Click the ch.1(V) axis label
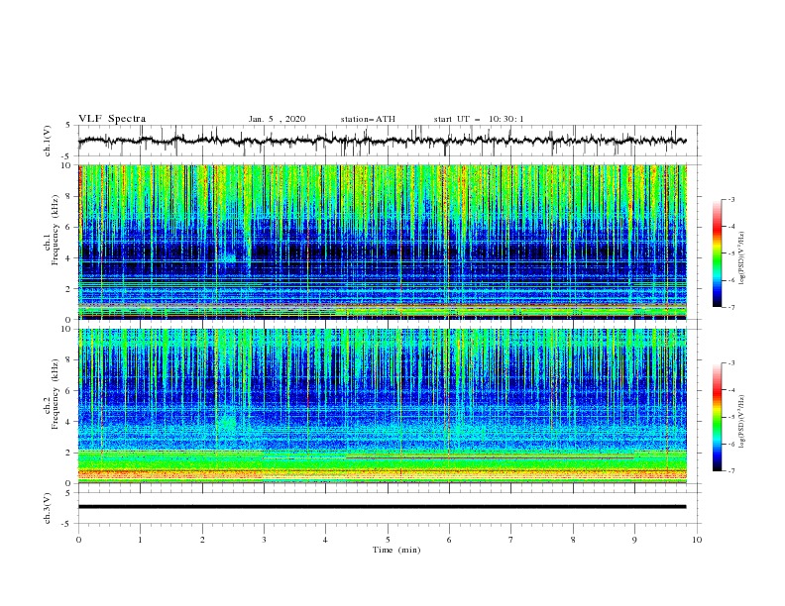 click(x=48, y=141)
